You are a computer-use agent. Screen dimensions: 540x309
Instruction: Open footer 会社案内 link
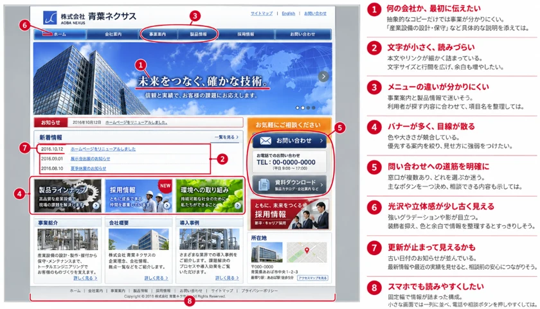(x=95, y=291)
